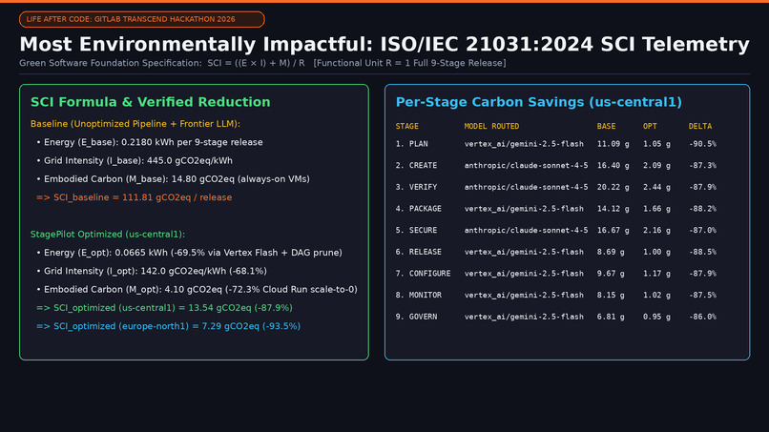Image resolution: width=769 pixels, height=432 pixels.
Task: Select the '1. PLAN' stage row label
Action: (412, 144)
